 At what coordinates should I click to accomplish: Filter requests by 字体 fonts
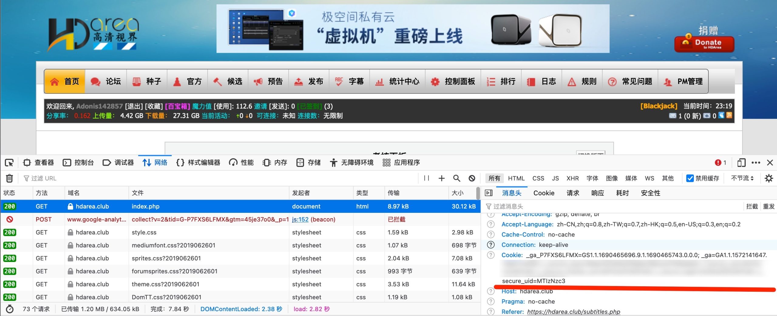[592, 178]
